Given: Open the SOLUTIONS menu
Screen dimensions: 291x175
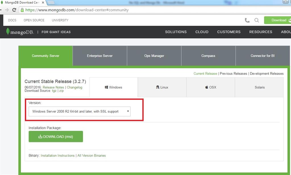Looking at the screenshot, I should 176,32.
